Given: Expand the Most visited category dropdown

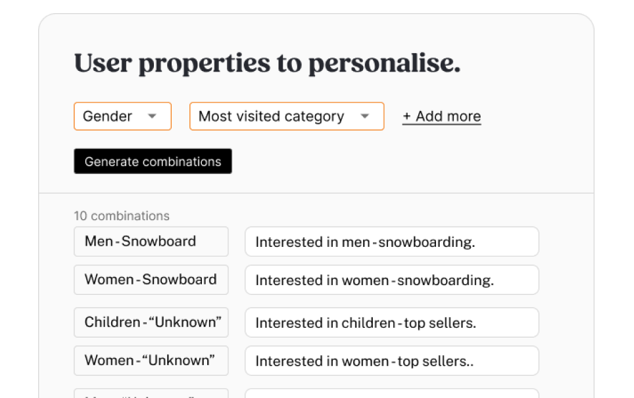Looking at the screenshot, I should tap(287, 116).
